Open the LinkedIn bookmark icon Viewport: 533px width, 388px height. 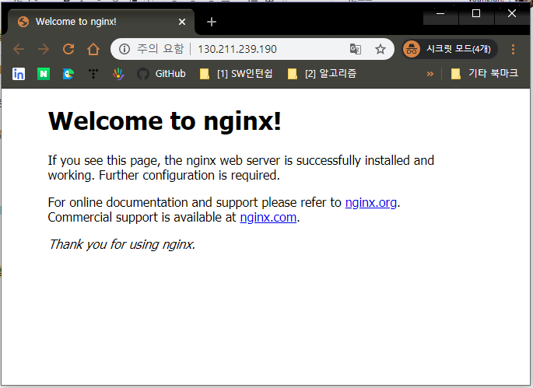click(19, 74)
